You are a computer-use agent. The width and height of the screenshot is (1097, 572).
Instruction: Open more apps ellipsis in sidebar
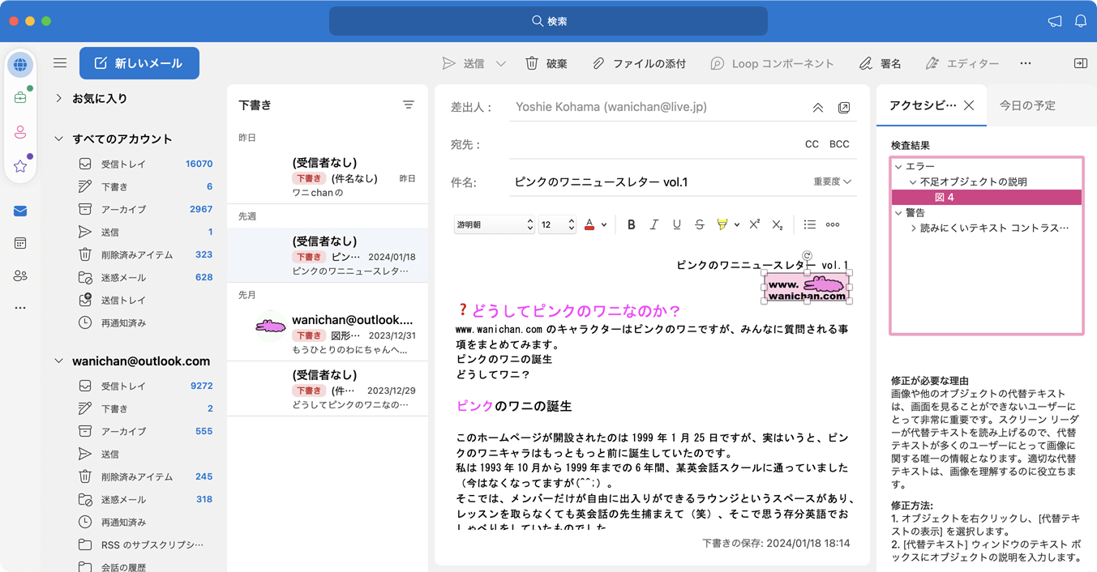[20, 308]
